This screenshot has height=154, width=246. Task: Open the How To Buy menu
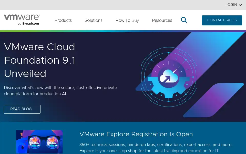pyautogui.click(x=127, y=21)
